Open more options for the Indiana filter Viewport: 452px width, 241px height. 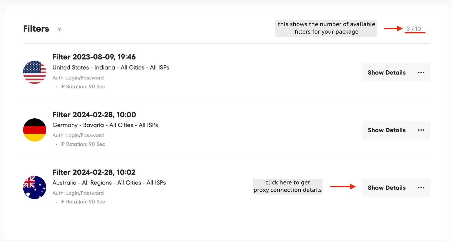click(421, 72)
